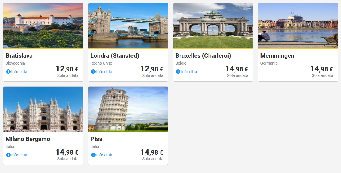
Task: Click the 14,98 € price for Pisa
Action: coord(152,152)
